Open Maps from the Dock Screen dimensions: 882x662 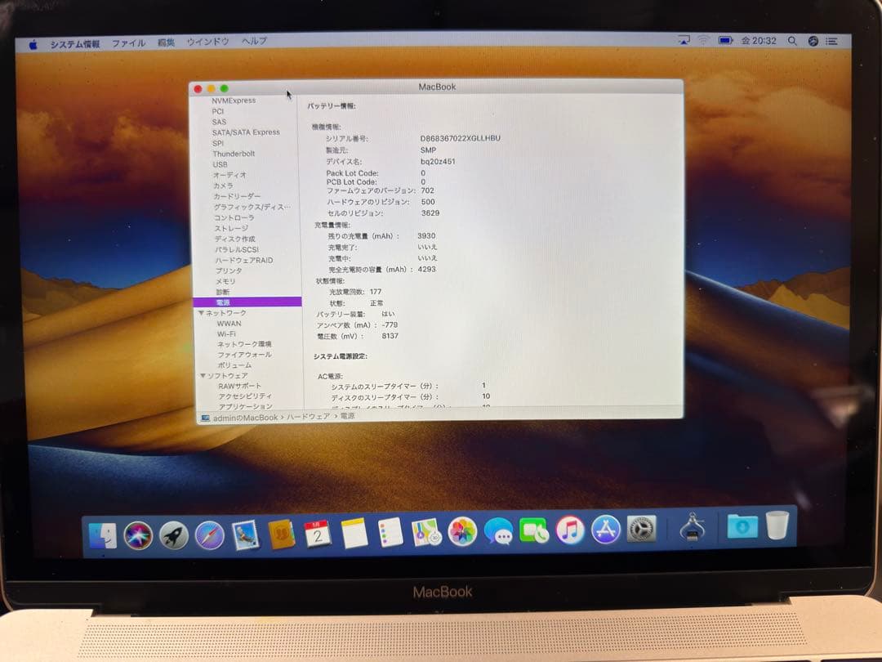coord(426,535)
